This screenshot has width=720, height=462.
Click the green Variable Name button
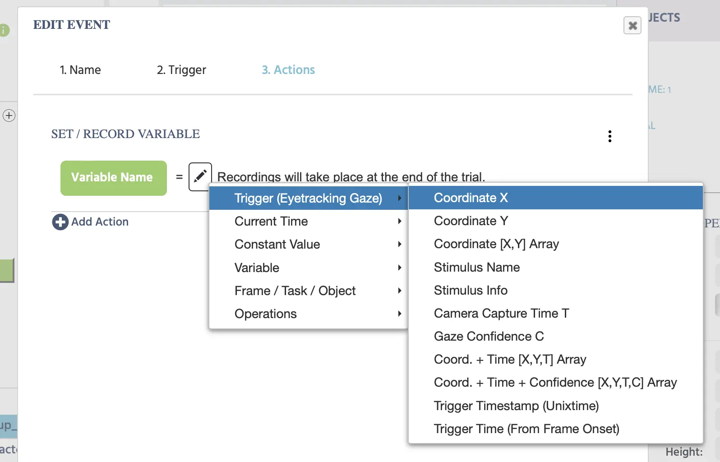(113, 178)
